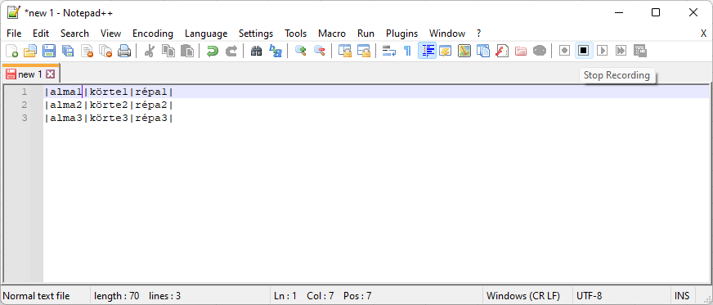This screenshot has width=713, height=305.
Task: Click the Close All toolbar icon
Action: [106, 51]
